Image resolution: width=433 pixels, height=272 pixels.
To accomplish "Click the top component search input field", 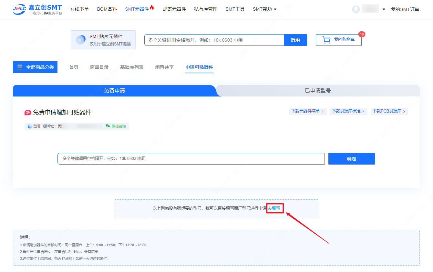I will [214, 40].
